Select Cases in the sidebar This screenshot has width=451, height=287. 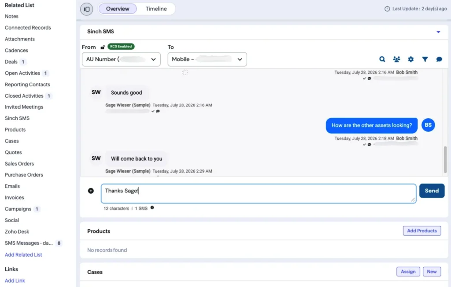(x=11, y=141)
